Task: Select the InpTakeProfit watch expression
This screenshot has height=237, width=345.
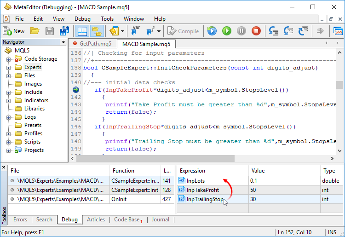Action: coord(202,190)
